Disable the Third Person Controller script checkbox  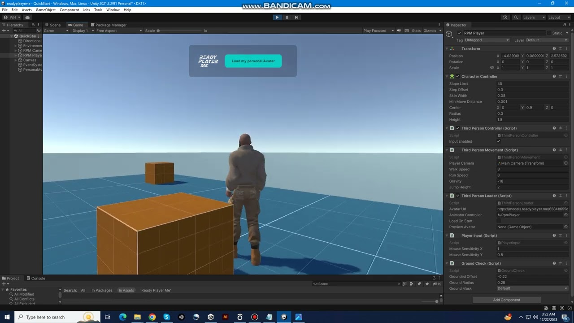point(458,128)
